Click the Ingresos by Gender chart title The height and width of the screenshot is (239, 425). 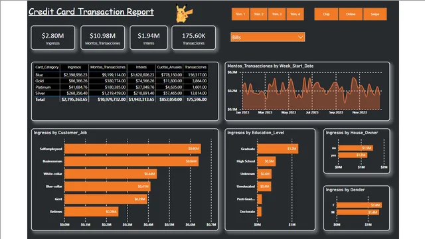[345, 190]
